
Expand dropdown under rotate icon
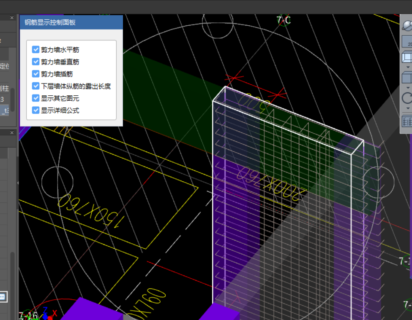(x=408, y=108)
